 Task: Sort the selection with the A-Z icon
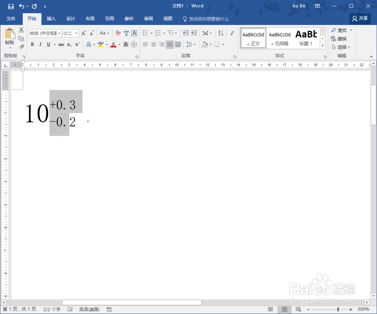(221, 33)
